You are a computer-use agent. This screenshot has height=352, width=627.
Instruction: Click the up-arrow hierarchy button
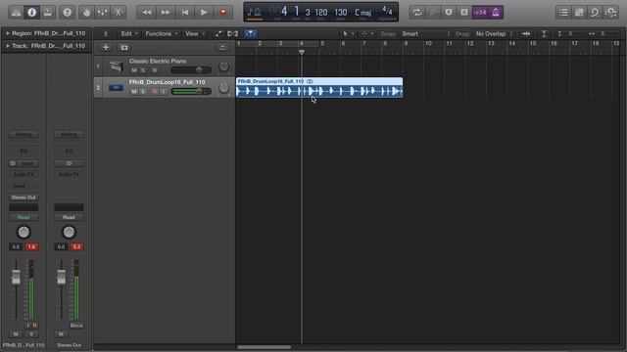[106, 34]
